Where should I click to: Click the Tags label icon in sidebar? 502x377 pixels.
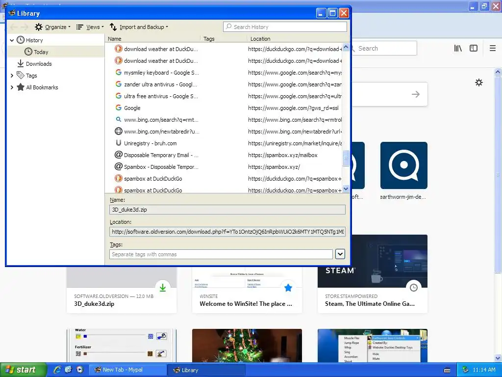(x=21, y=75)
